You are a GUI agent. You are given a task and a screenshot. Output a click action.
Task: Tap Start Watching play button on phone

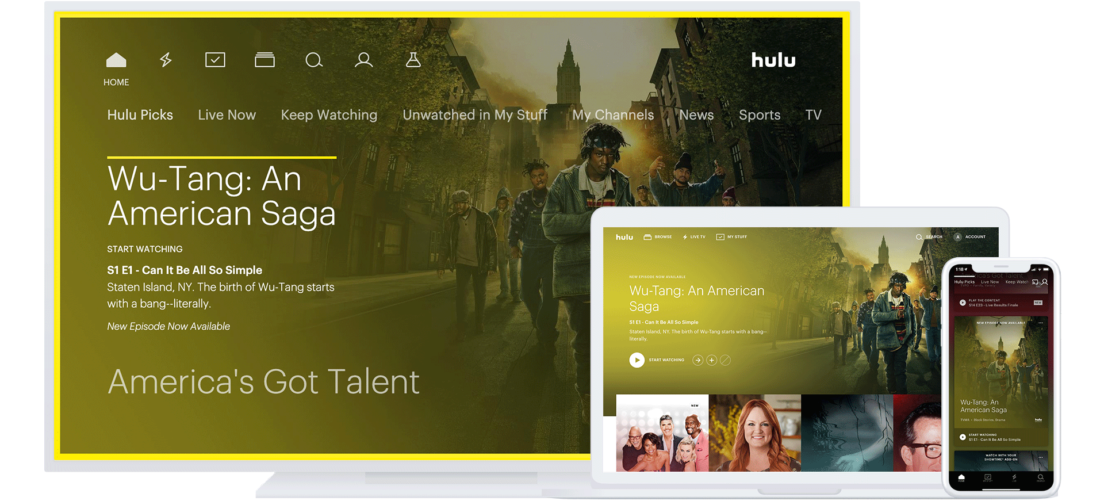point(963,437)
